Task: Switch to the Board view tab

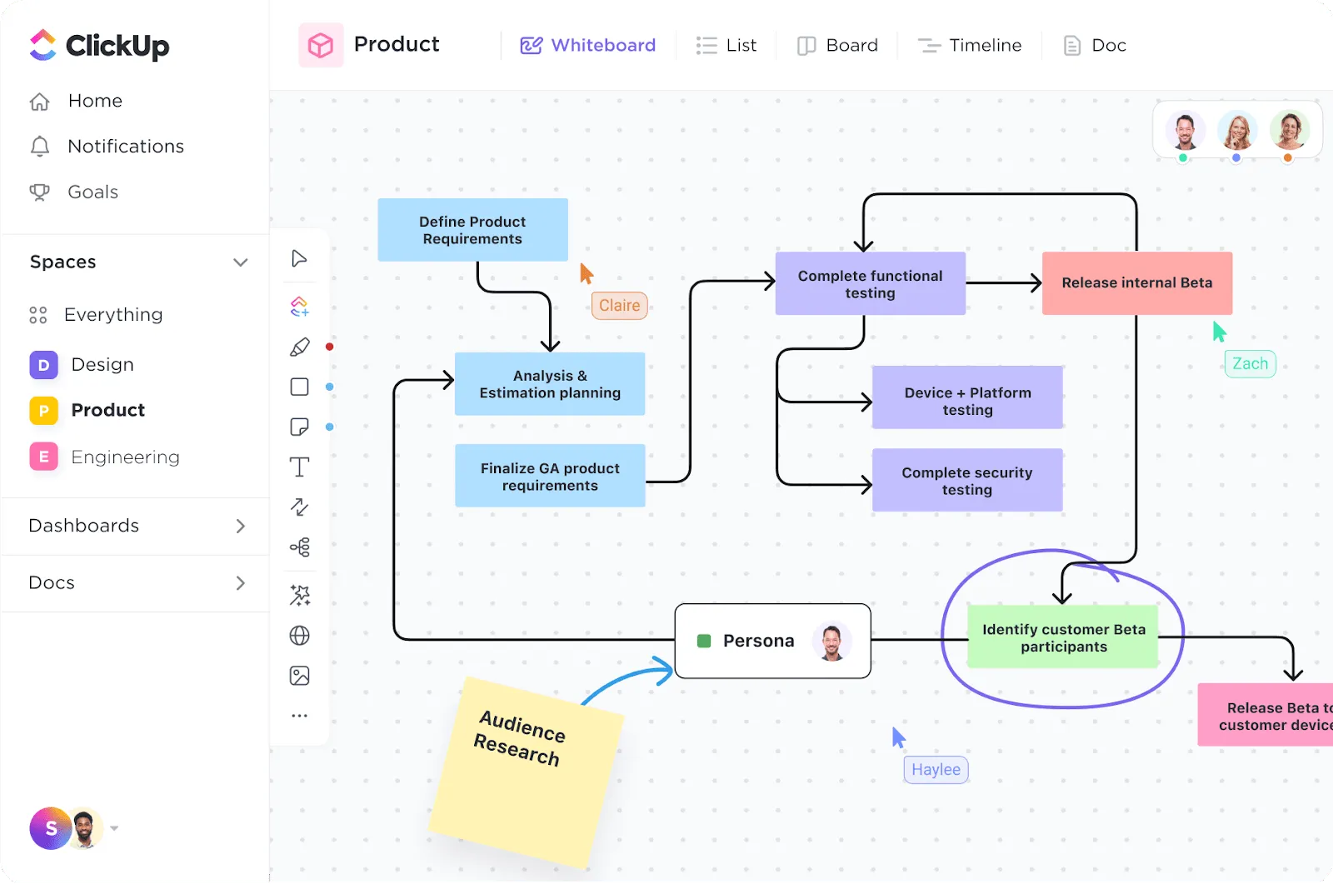Action: click(837, 45)
